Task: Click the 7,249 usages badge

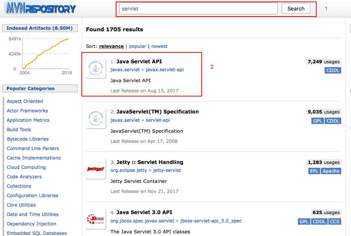Action: click(x=323, y=61)
